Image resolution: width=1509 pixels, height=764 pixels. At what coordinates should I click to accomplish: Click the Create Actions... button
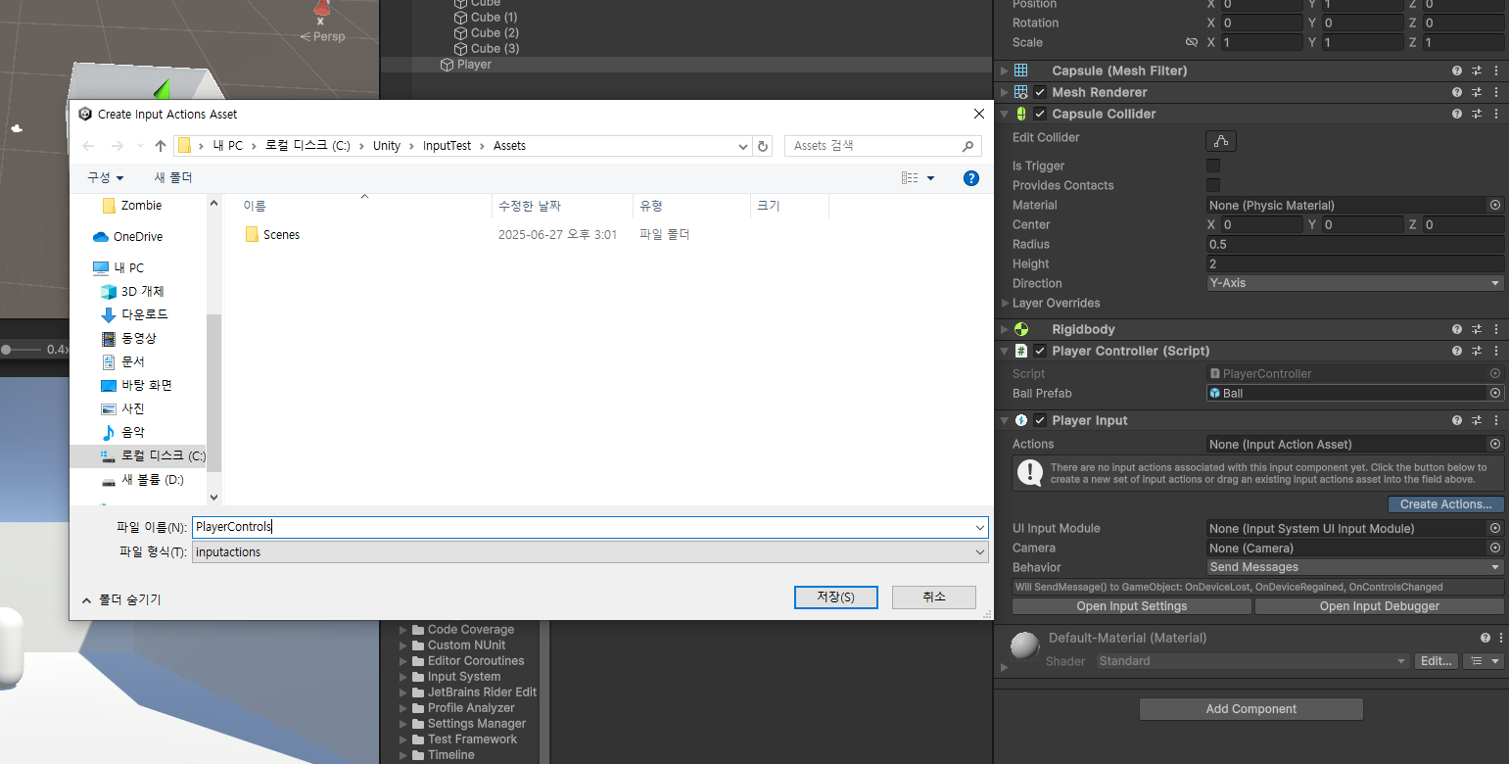[x=1445, y=504]
